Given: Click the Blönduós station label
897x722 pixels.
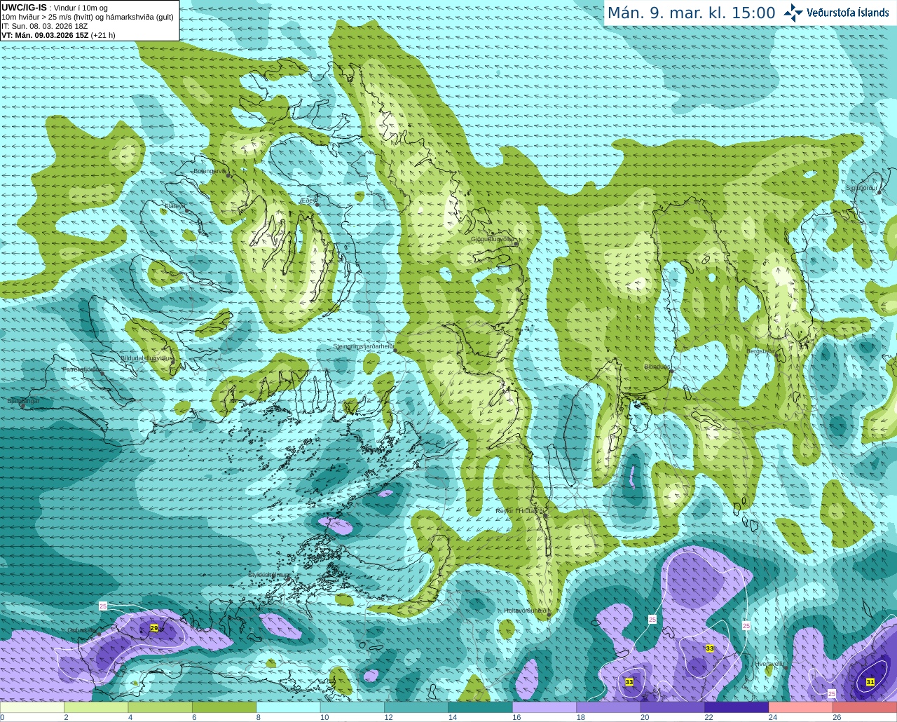Looking at the screenshot, I should (657, 367).
